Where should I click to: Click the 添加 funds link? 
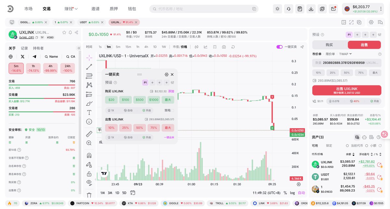pos(171,91)
